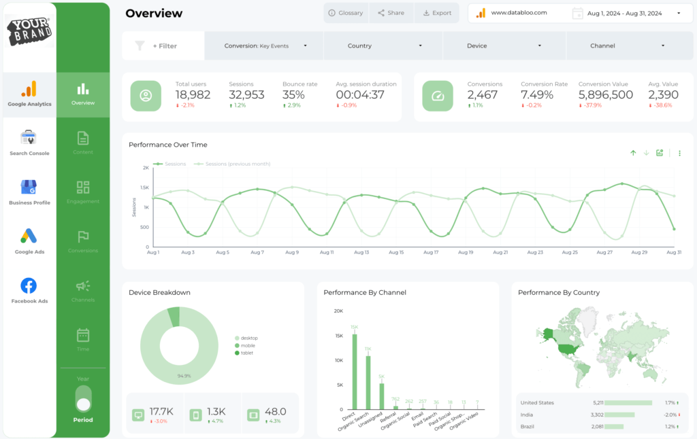The height and width of the screenshot is (439, 697).
Task: Expand the Device filter dropdown
Action: click(x=504, y=46)
